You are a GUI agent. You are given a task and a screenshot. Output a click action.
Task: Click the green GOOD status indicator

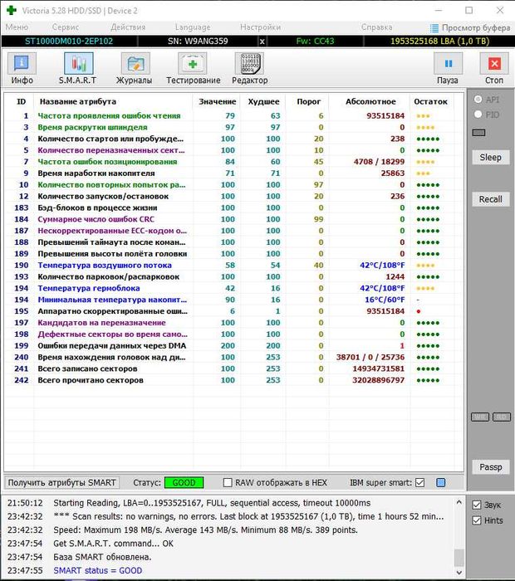pos(184,482)
